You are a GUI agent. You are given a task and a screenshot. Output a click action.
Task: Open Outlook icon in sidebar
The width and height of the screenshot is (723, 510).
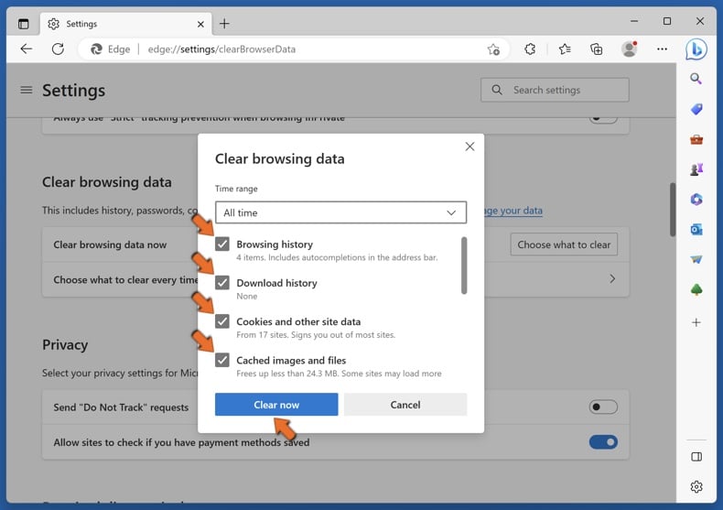click(696, 229)
